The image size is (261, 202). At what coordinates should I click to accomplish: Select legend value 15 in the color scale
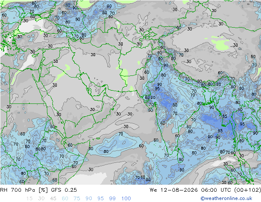(29, 199)
